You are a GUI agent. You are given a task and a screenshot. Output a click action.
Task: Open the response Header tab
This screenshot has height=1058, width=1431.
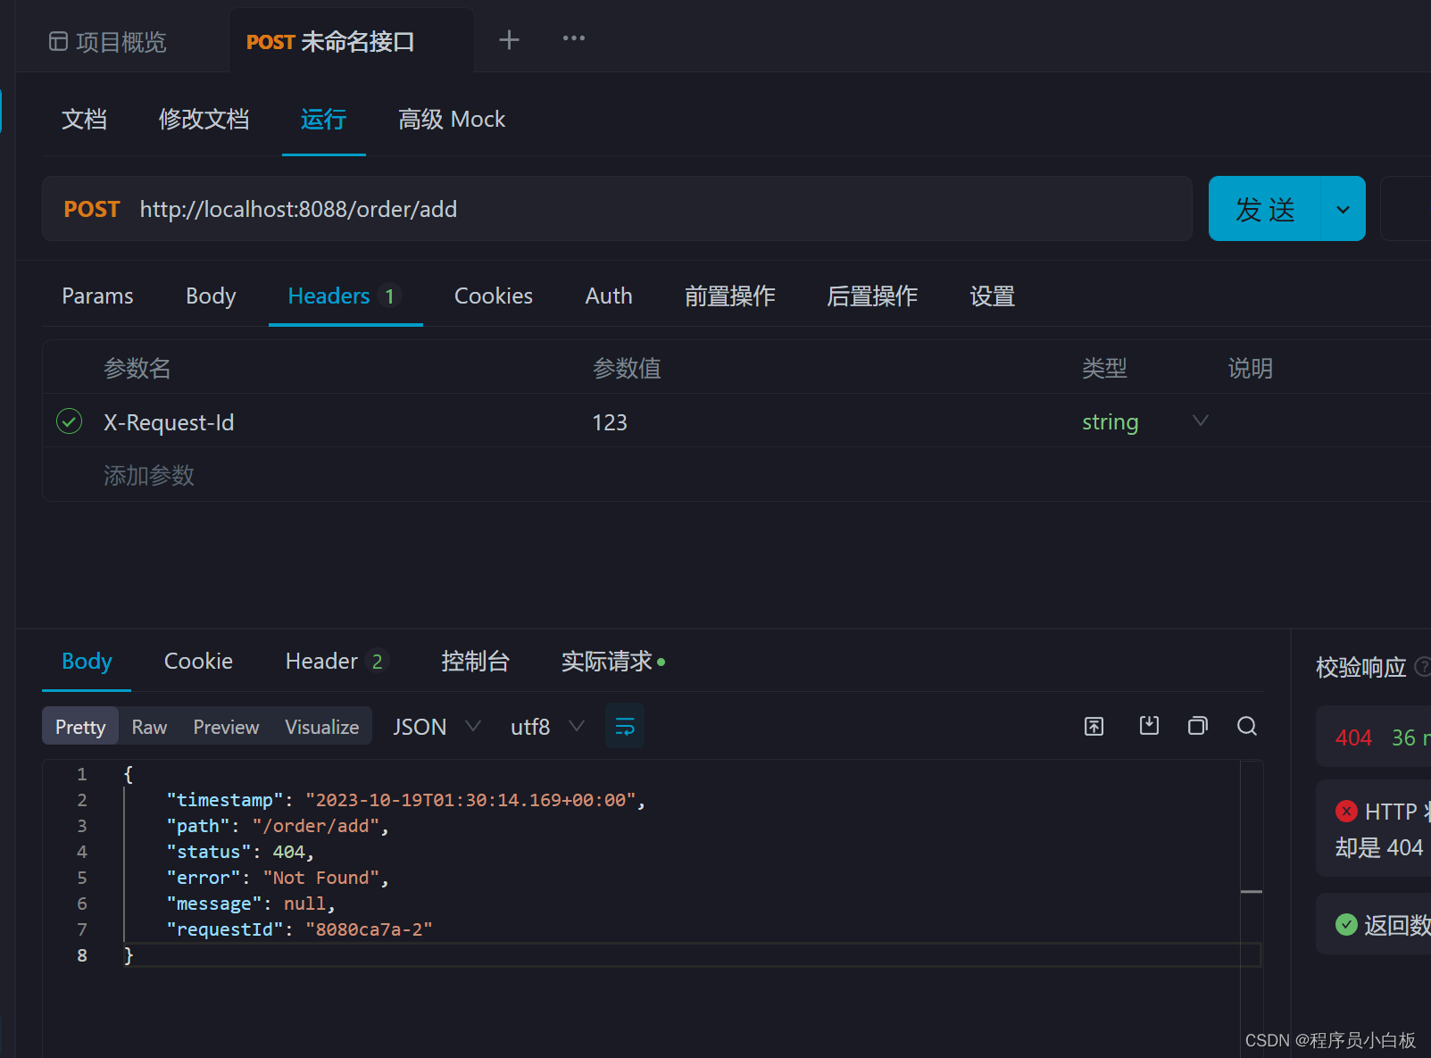pos(336,662)
